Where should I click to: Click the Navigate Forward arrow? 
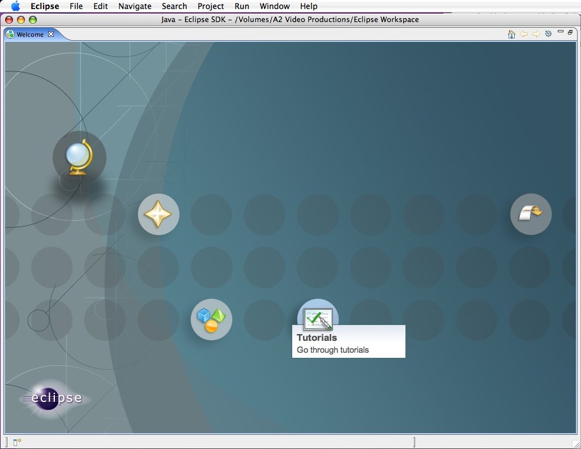tap(536, 35)
